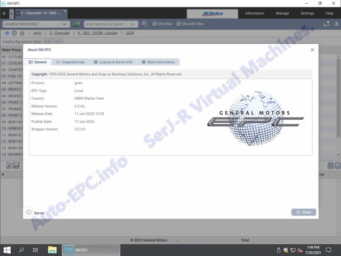Screen dimensions: 341x256
Task: Switch to the Dependencies tab
Action: (x=70, y=62)
